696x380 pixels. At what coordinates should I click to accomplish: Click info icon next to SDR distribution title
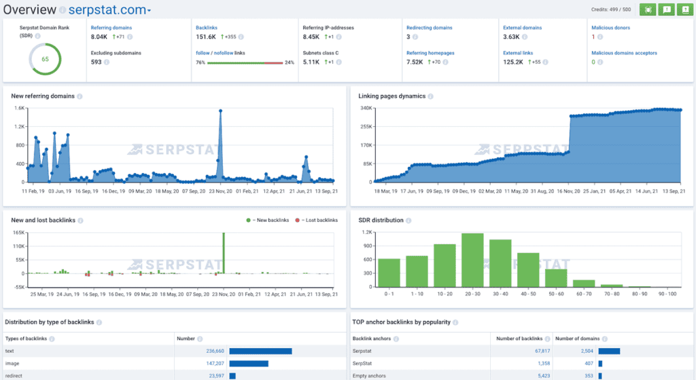(408, 220)
